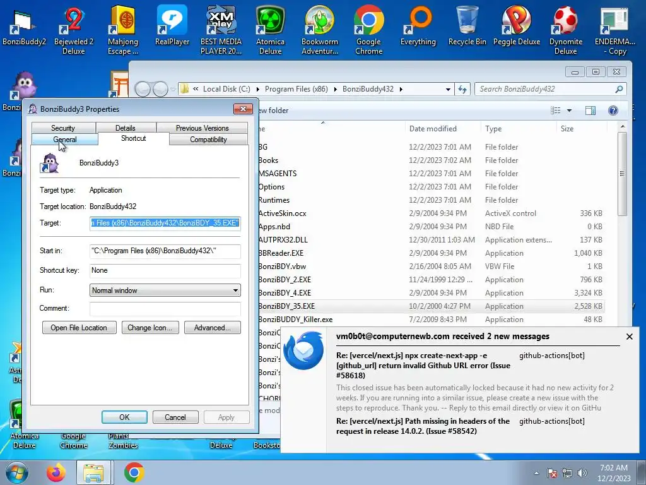The width and height of the screenshot is (646, 485).
Task: Click the Advanced button
Action: point(213,328)
